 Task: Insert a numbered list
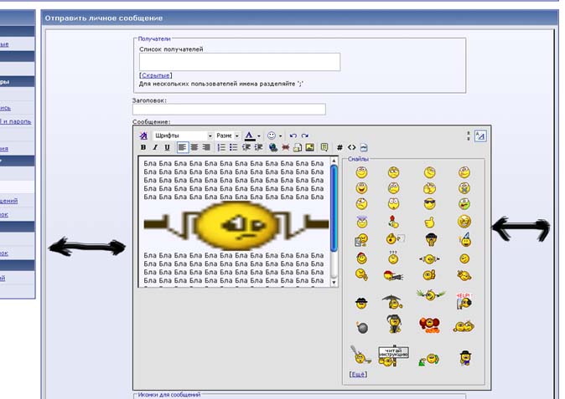[221, 147]
